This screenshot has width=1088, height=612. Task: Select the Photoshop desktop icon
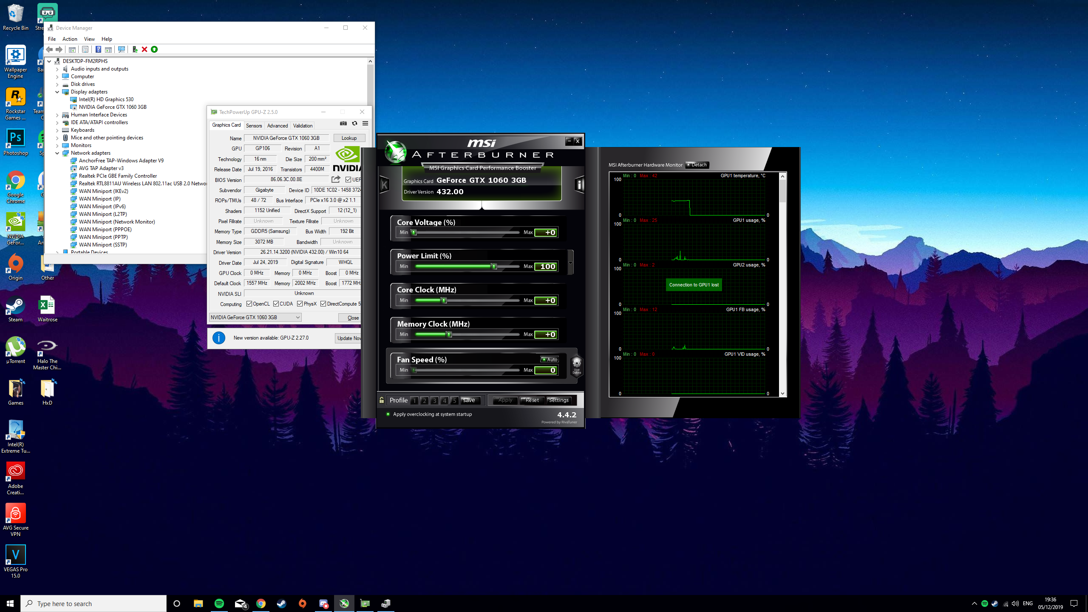pyautogui.click(x=16, y=142)
